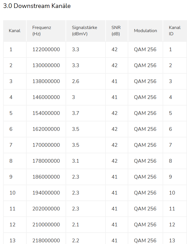
Task: Click the frequency value 138000000
Action: (x=46, y=81)
